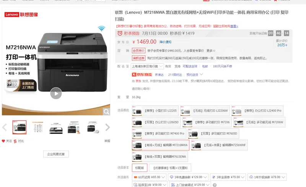Select the 多功能打印 M7605D duplex option

coord(213,134)
